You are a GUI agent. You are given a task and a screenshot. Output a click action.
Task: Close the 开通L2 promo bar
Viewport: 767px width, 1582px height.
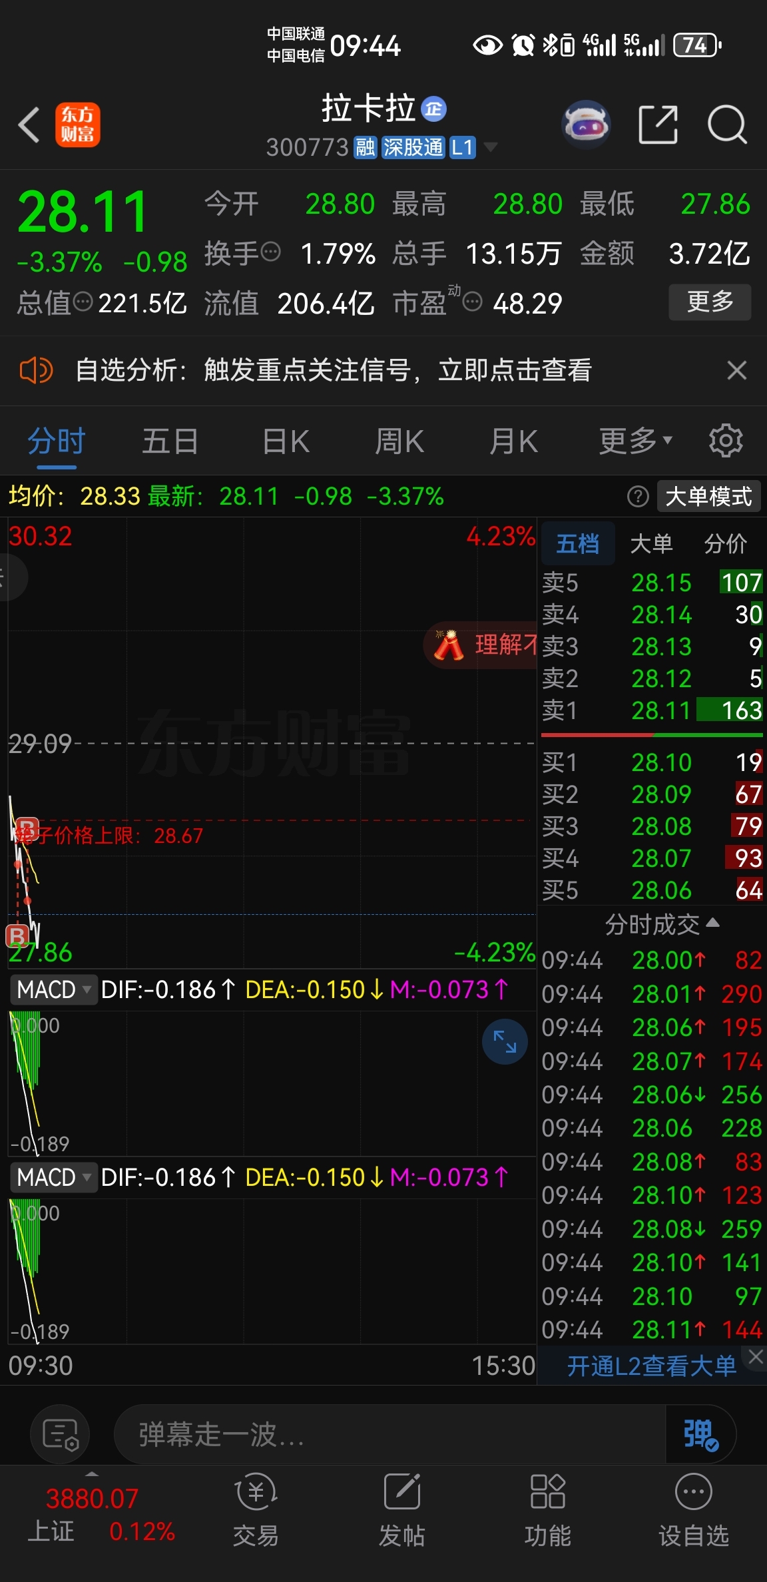[x=755, y=1356]
